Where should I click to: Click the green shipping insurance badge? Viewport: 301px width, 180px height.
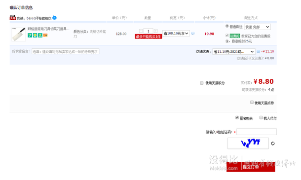234,36
